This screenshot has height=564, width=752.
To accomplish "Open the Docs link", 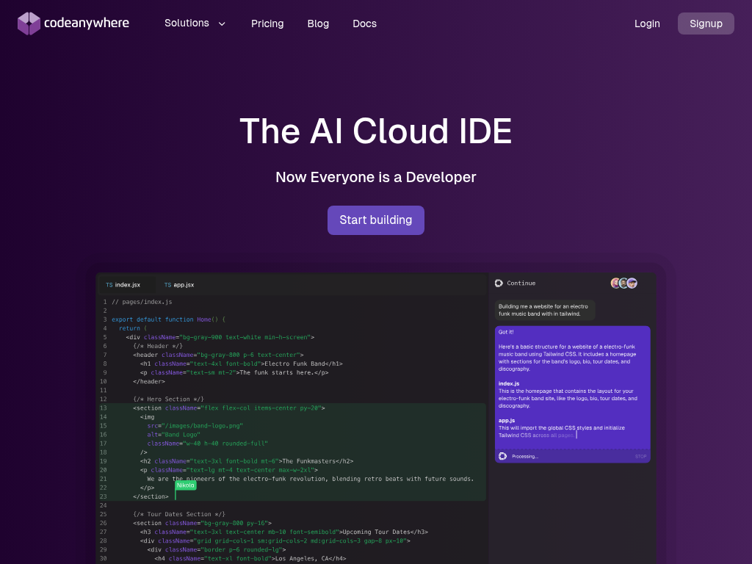I will click(x=364, y=23).
